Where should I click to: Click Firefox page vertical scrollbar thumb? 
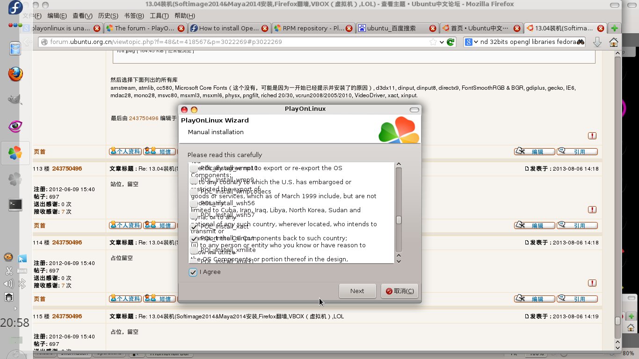(x=617, y=321)
